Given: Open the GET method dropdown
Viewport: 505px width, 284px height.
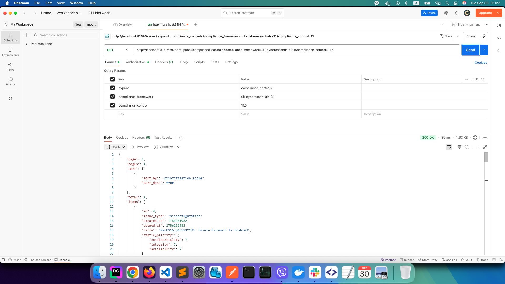Looking at the screenshot, I should 118,50.
